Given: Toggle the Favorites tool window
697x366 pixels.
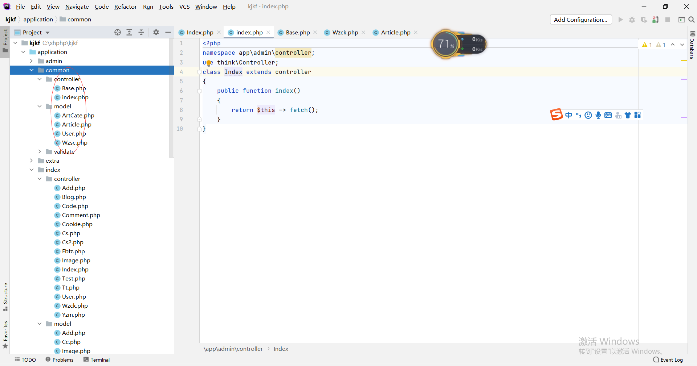Looking at the screenshot, I should click(x=5, y=334).
